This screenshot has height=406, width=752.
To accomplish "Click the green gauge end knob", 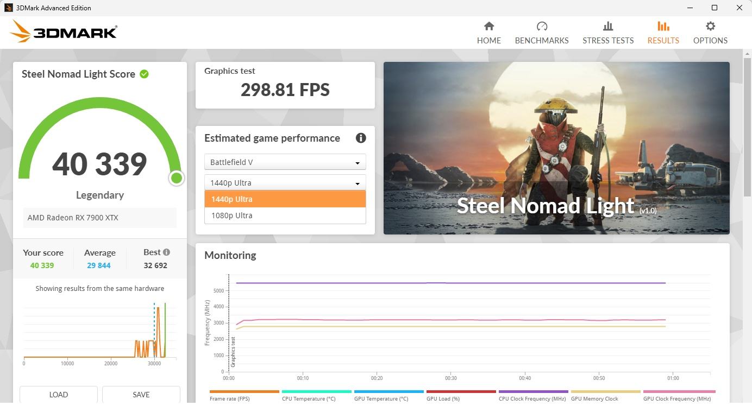I will [176, 178].
